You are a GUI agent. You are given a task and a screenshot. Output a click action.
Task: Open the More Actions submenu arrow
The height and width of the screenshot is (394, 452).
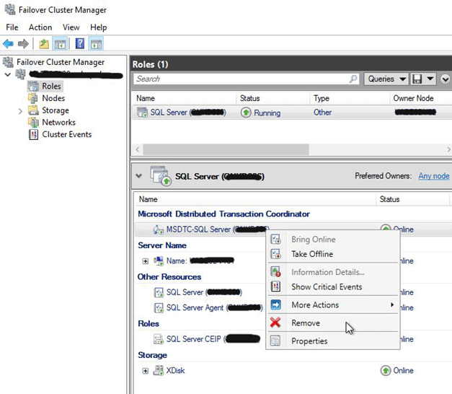[392, 305]
